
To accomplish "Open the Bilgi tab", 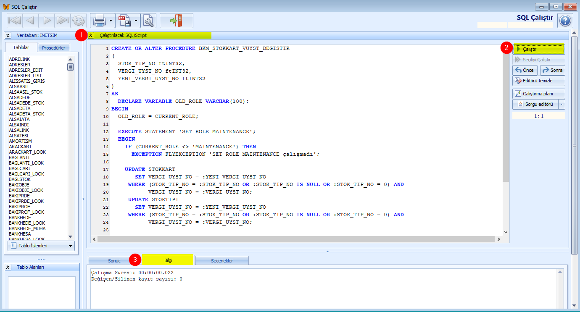I will 168,260.
